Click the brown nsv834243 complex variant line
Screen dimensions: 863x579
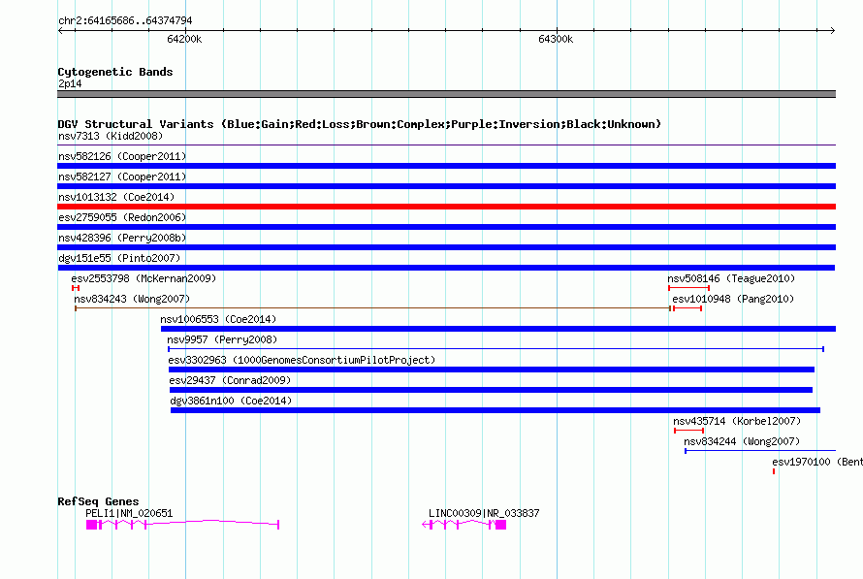pyautogui.click(x=373, y=308)
